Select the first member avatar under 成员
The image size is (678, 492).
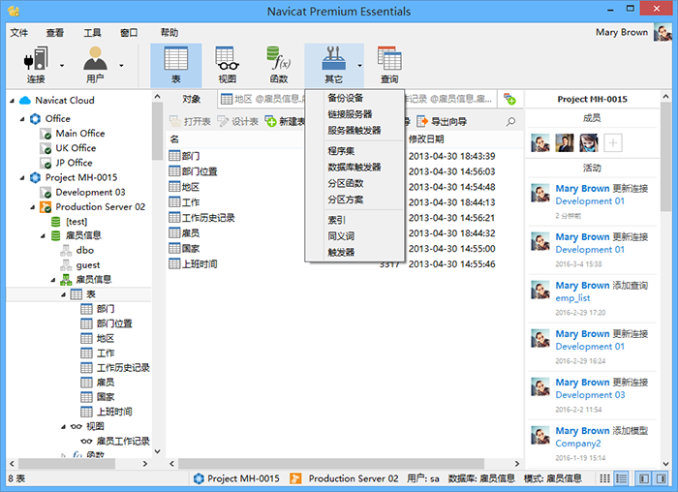[x=540, y=142]
